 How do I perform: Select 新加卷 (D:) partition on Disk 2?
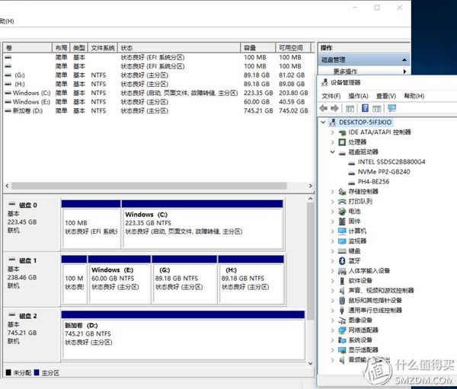tap(183, 335)
